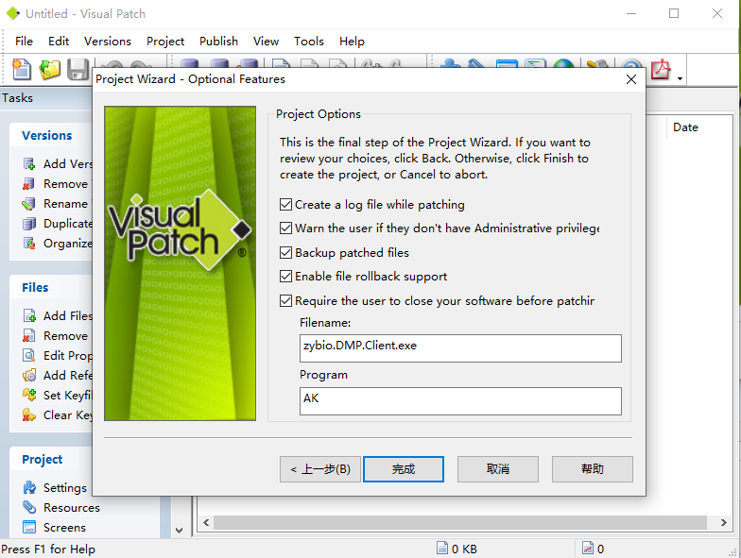Image resolution: width=741 pixels, height=558 pixels.
Task: Collapse the Versions task group header
Action: click(52, 136)
